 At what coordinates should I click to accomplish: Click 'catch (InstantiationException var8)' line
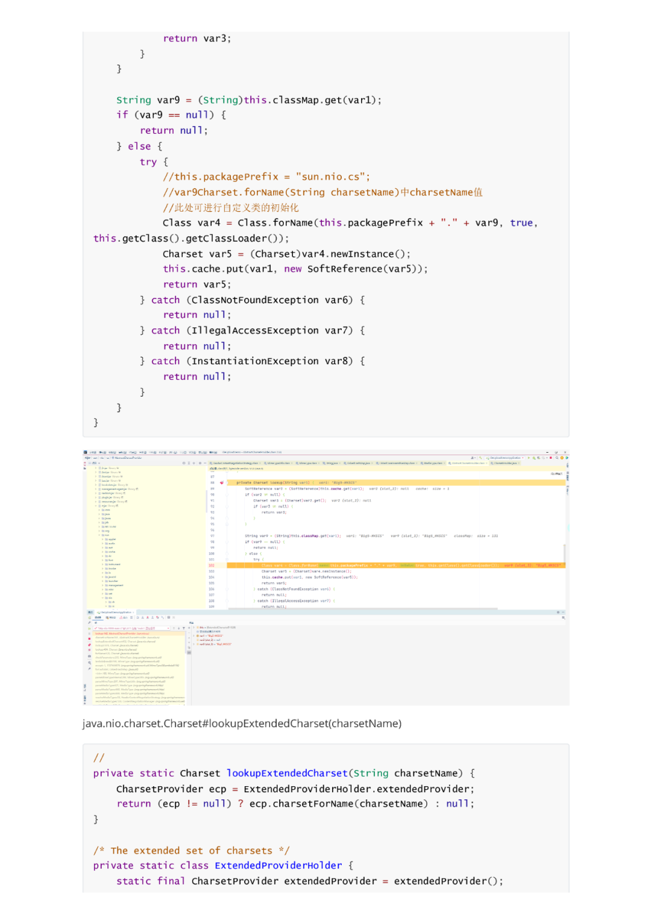[253, 361]
